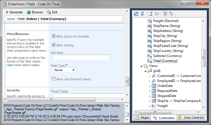Click the Generate toolbar button
The height and width of the screenshot is (125, 211).
pos(15,12)
